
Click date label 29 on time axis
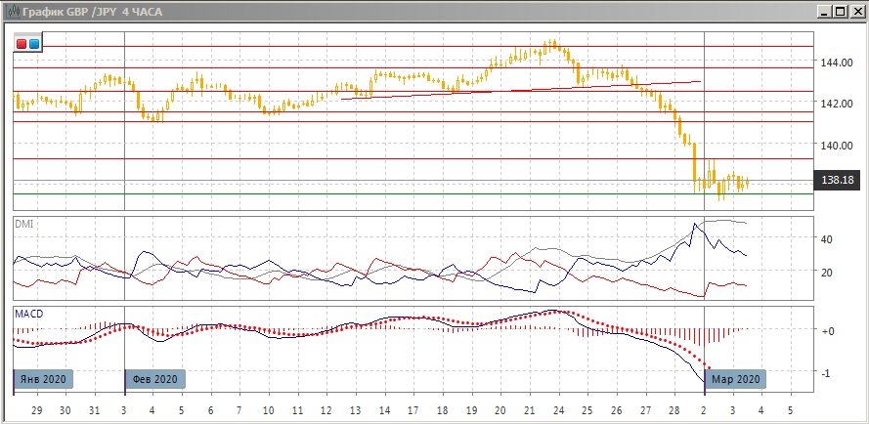click(37, 410)
